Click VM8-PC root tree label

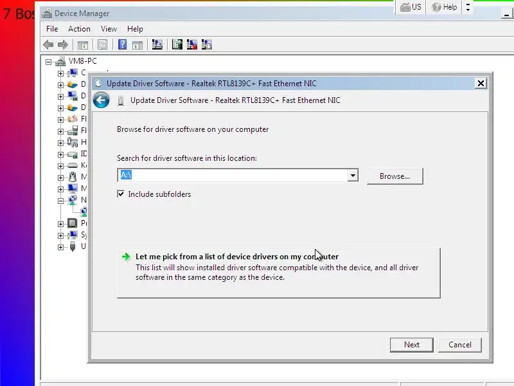83,61
